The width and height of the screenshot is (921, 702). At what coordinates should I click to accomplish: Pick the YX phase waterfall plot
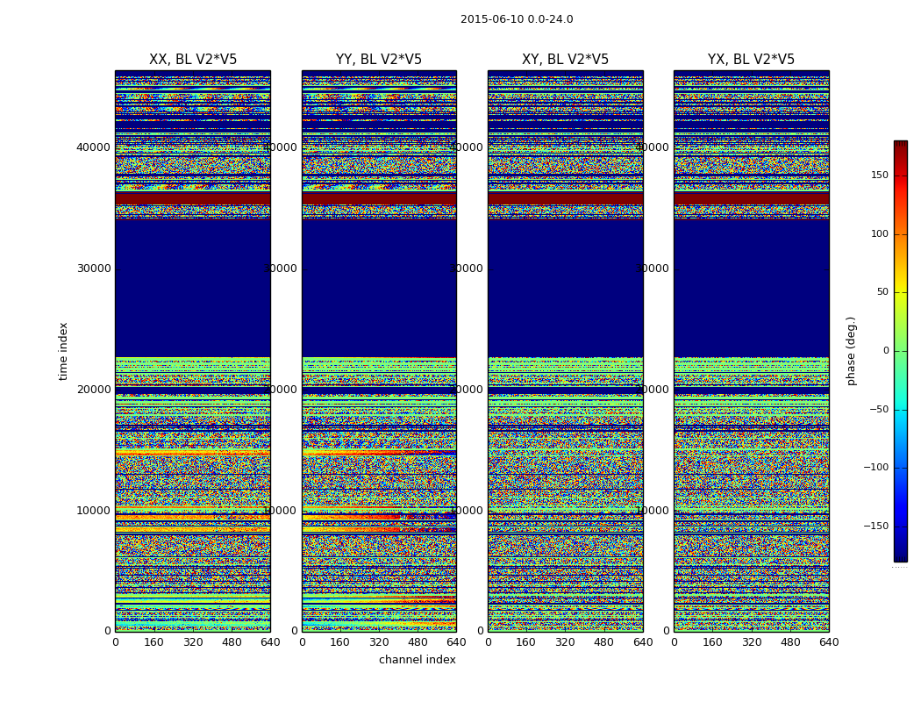pos(751,351)
